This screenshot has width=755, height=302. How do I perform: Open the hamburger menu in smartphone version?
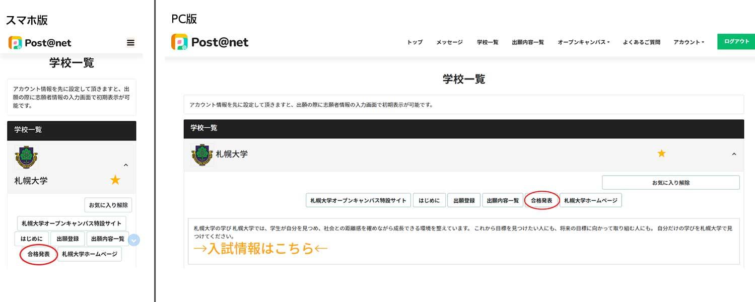pyautogui.click(x=130, y=43)
